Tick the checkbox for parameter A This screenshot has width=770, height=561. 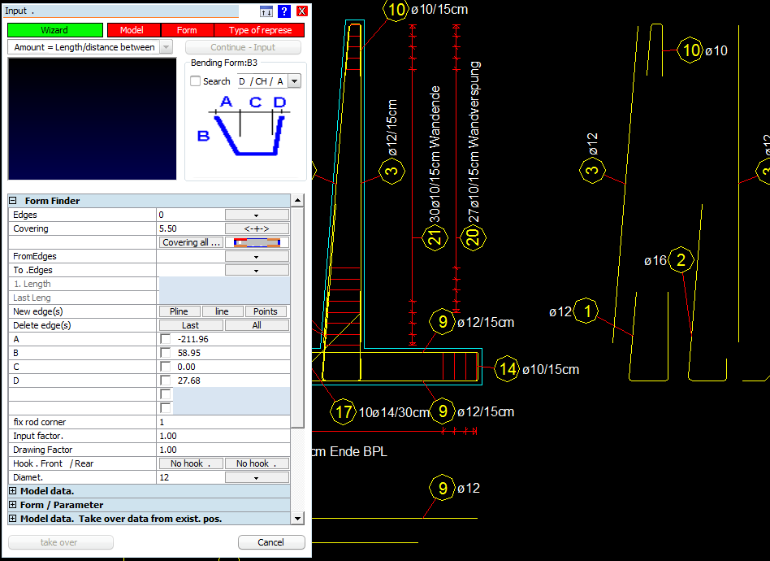coord(166,339)
